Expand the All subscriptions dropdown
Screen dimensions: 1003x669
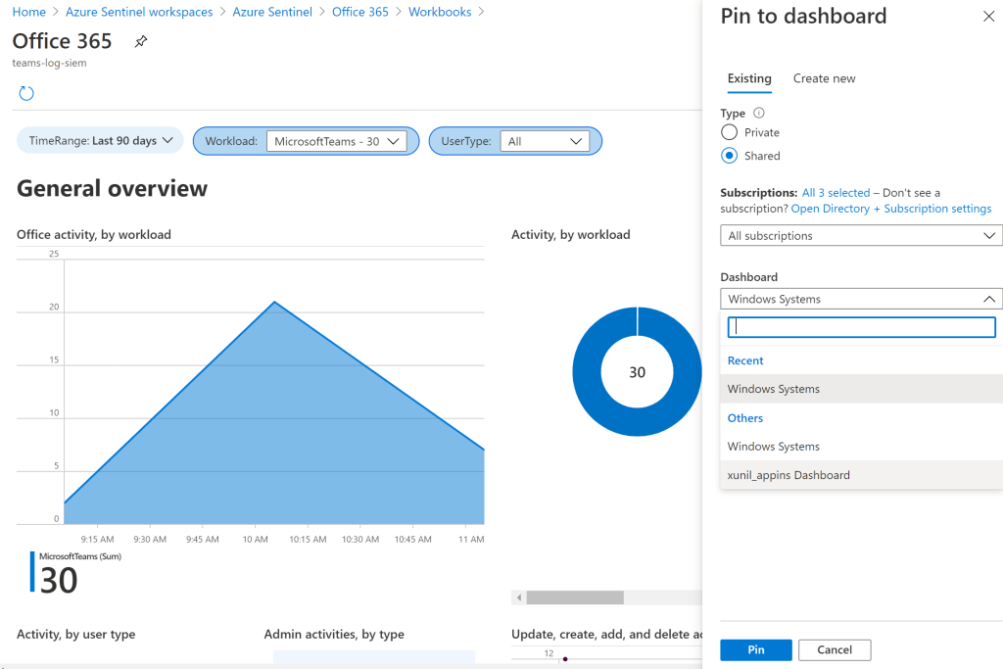point(861,236)
